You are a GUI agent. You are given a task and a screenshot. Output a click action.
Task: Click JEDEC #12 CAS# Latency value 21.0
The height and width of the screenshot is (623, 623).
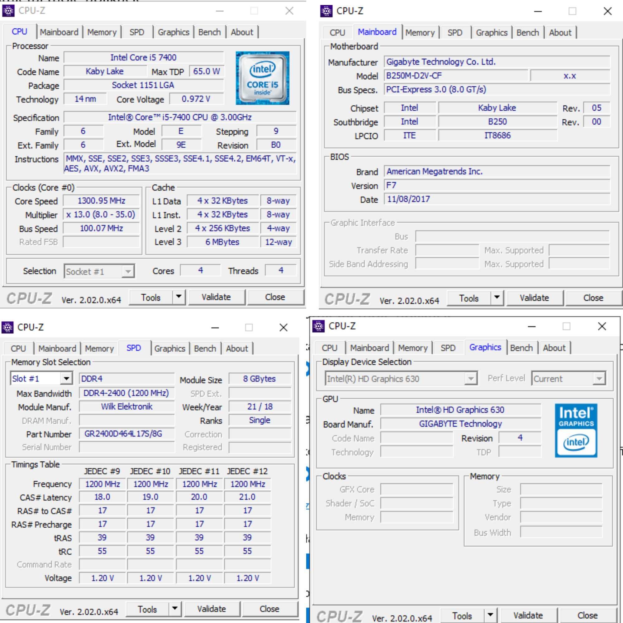tap(247, 497)
